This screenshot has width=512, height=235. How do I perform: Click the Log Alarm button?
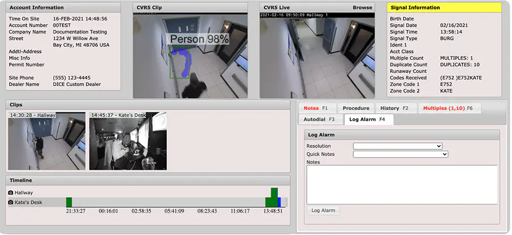coord(323,211)
